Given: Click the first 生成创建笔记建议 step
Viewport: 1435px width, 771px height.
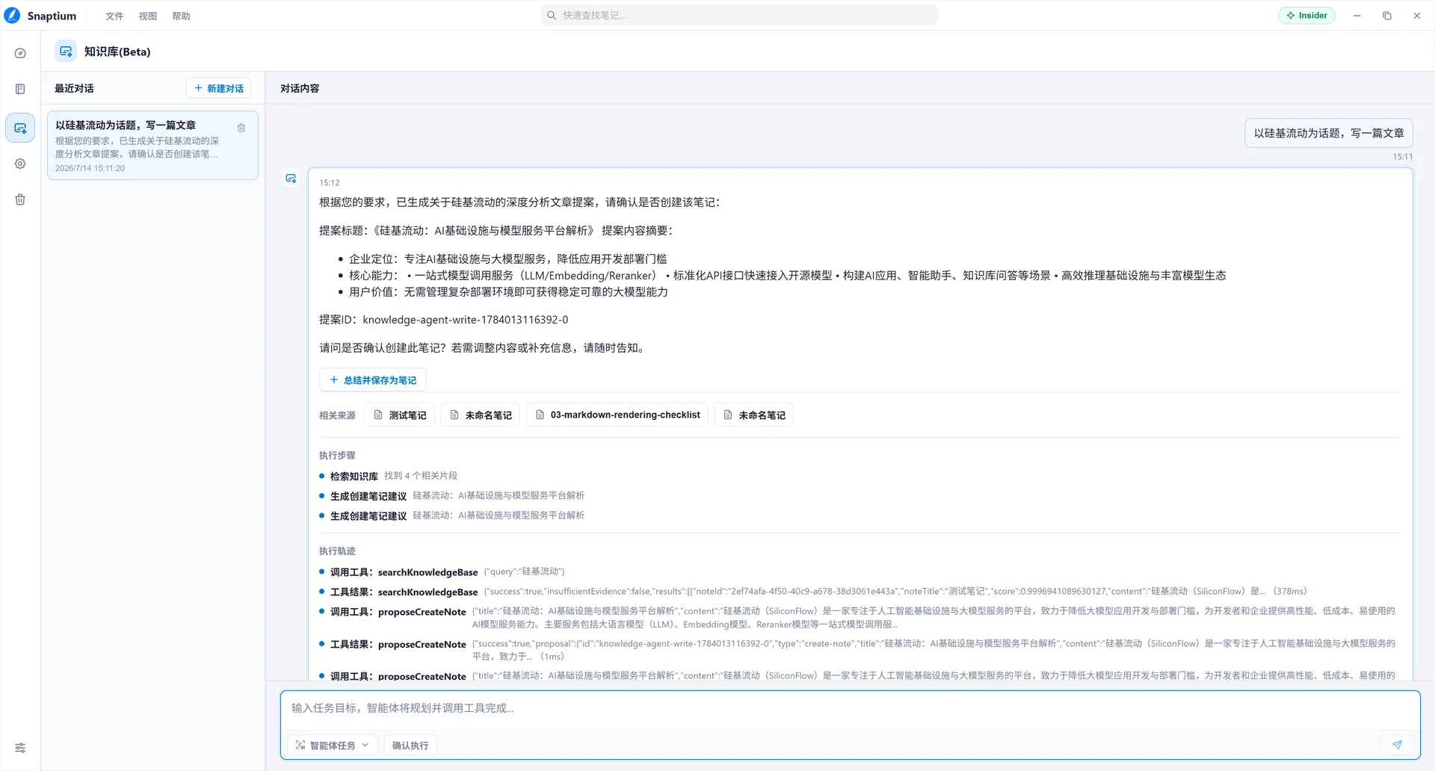Looking at the screenshot, I should pyautogui.click(x=451, y=496).
